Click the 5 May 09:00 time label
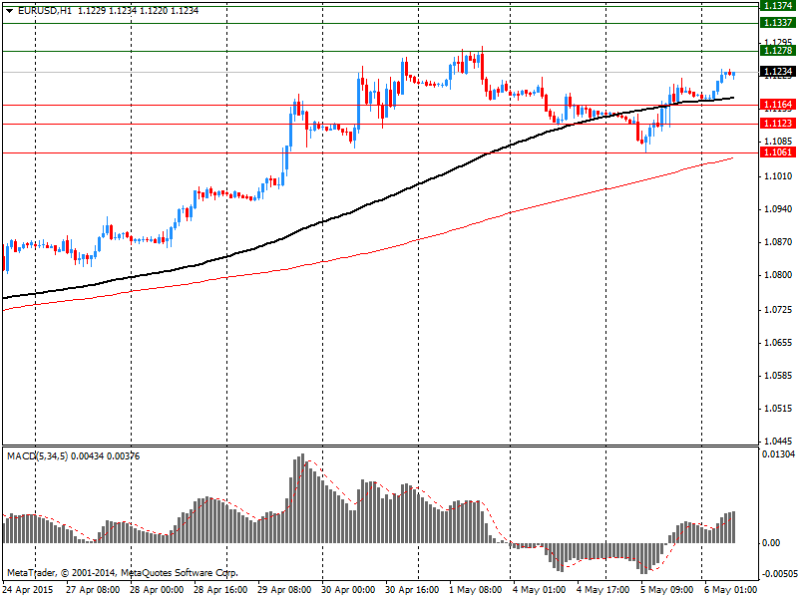The image size is (798, 598). click(666, 590)
